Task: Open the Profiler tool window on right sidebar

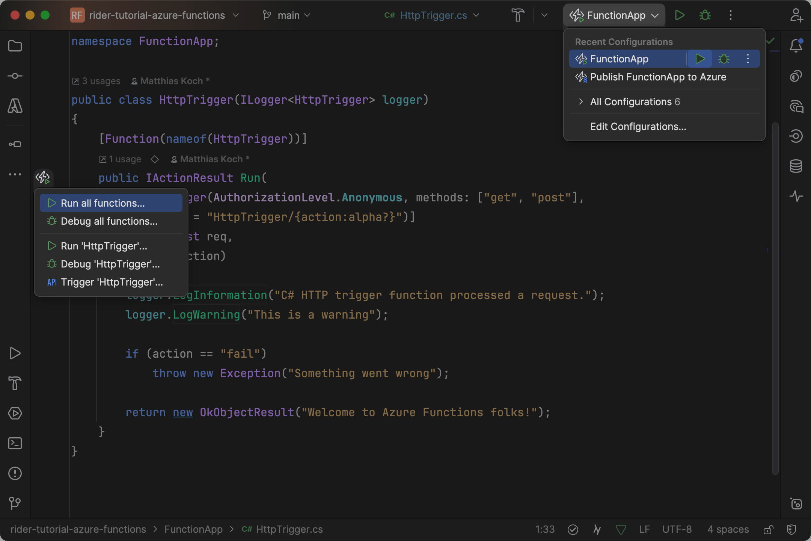Action: coord(796,196)
